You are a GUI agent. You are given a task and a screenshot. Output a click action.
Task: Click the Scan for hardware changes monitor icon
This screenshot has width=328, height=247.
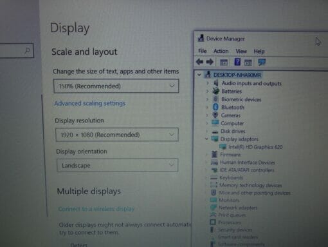coord(262,63)
